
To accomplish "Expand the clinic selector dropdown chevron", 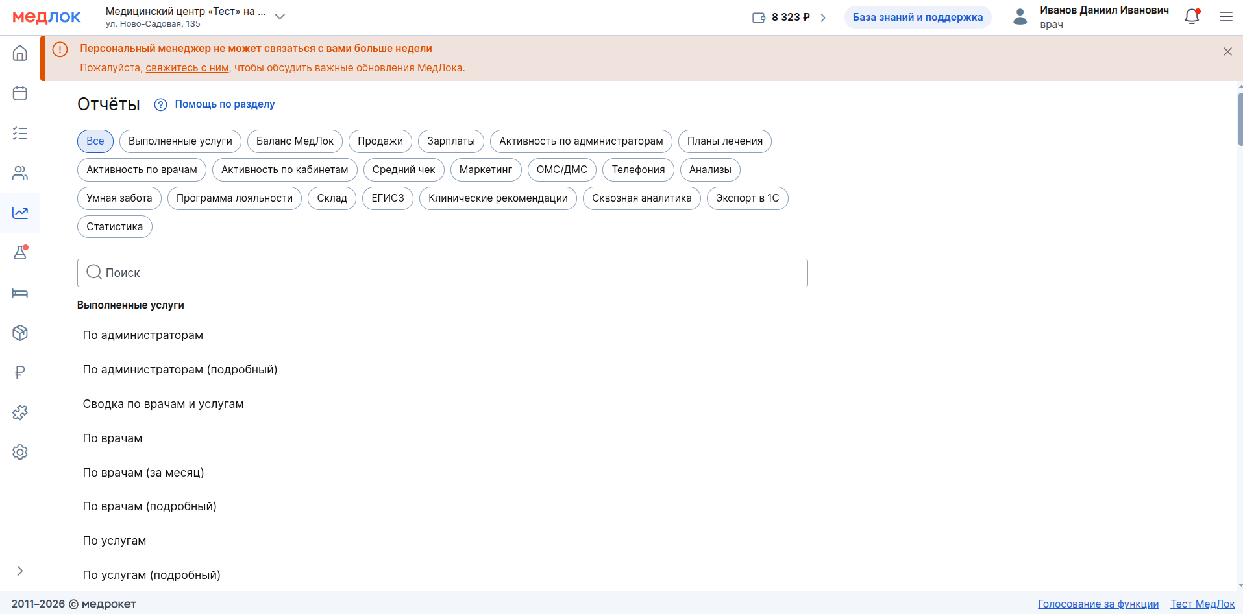I will (280, 17).
